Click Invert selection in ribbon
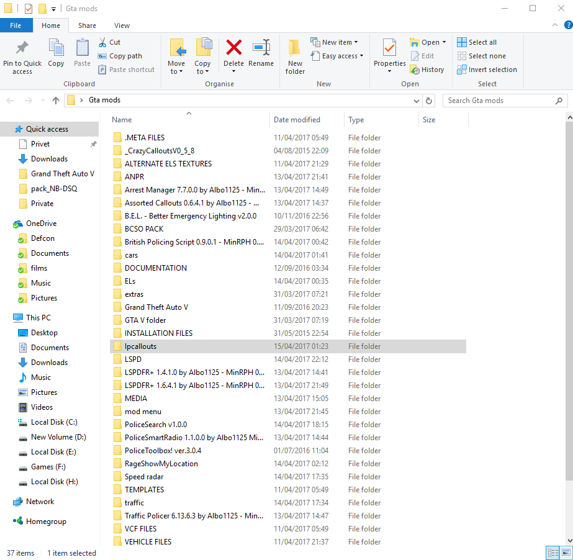This screenshot has width=573, height=560. (x=487, y=70)
